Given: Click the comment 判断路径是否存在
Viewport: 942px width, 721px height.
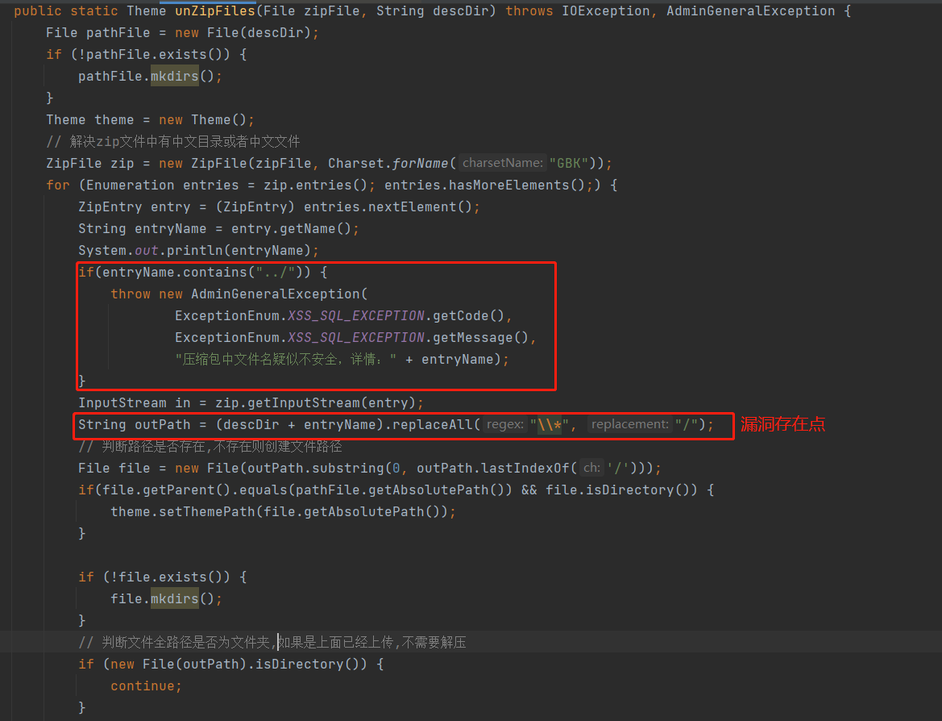Looking at the screenshot, I should [x=210, y=446].
